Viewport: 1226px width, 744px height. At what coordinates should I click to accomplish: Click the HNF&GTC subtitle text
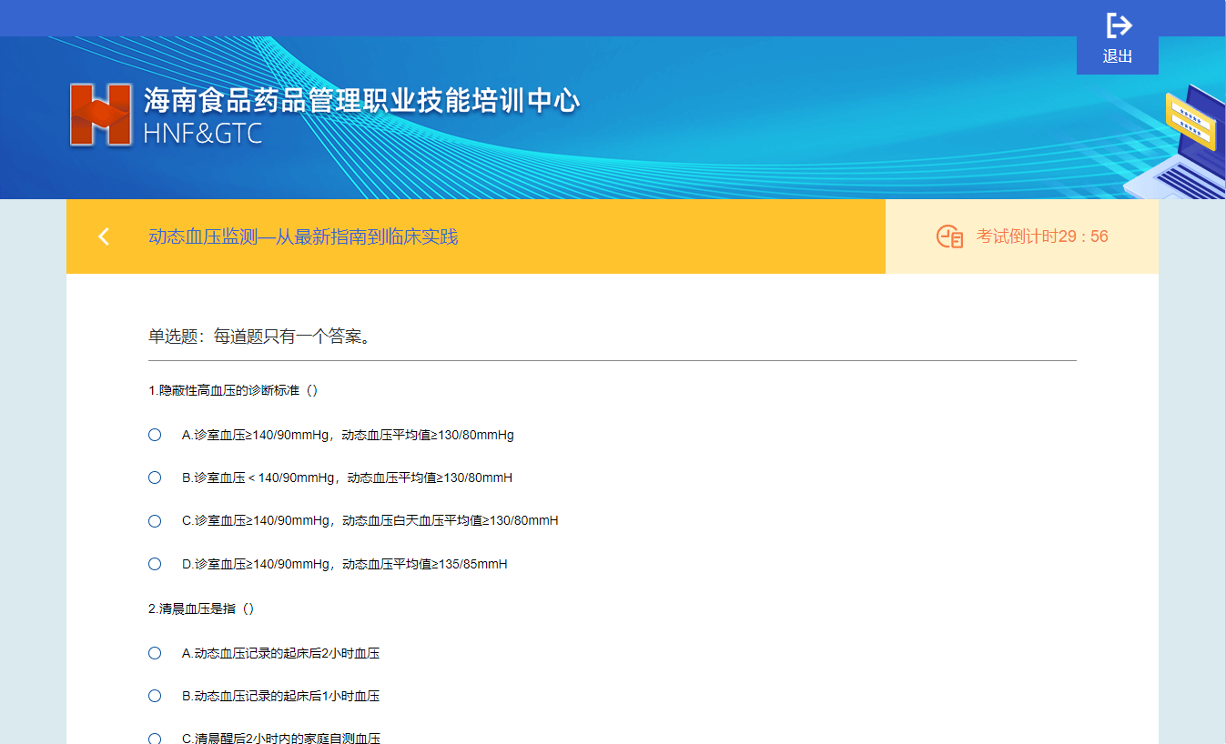[203, 134]
